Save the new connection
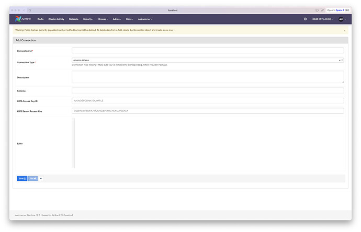Image resolution: width=361 pixels, height=232 pixels. 22,178
